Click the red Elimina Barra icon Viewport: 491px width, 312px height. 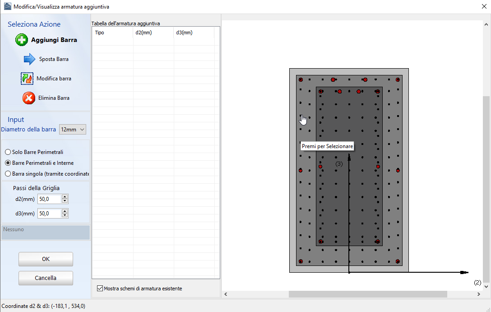pyautogui.click(x=29, y=98)
